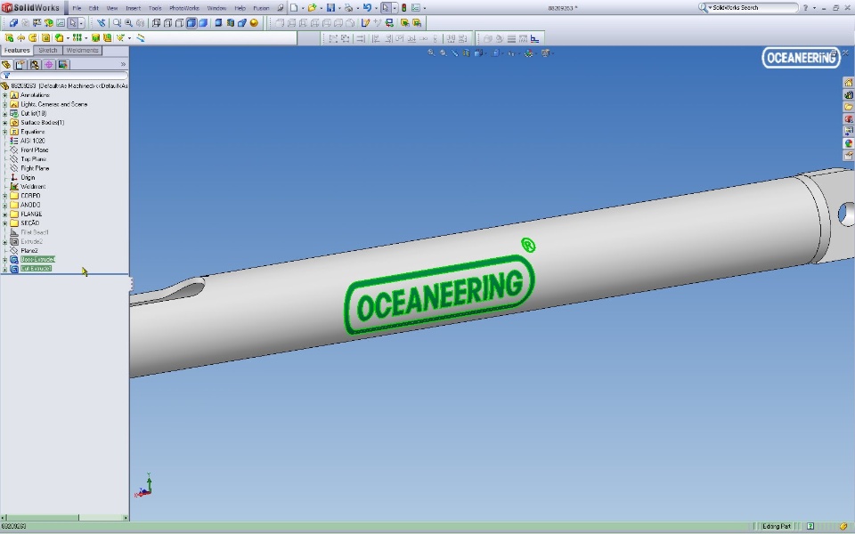Open the Appearances color ball in task pane

pos(849,143)
